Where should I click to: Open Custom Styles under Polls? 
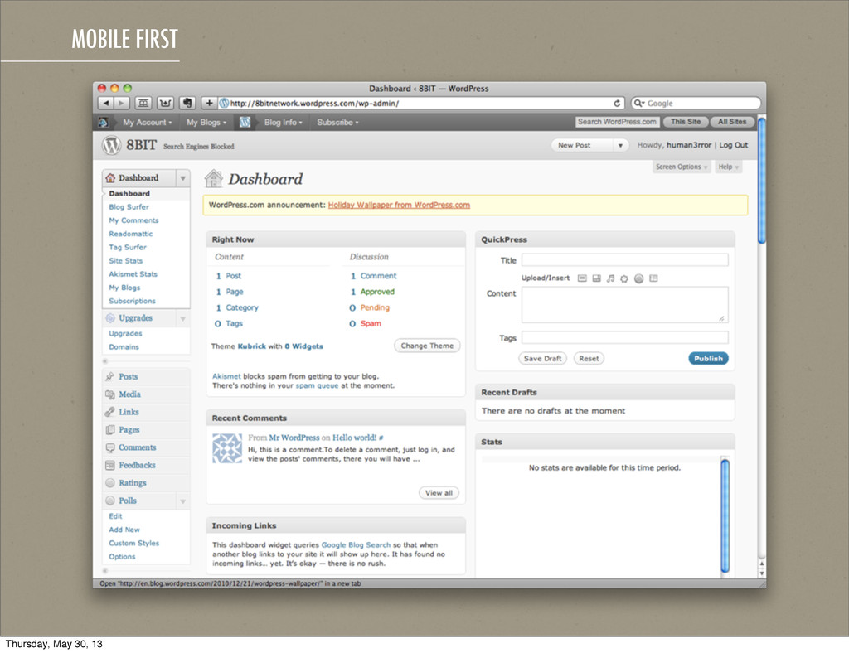click(x=133, y=543)
